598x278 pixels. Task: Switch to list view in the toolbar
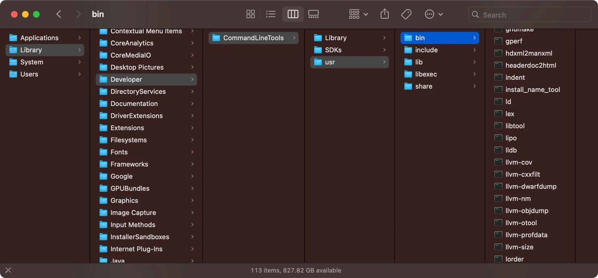[x=270, y=14]
